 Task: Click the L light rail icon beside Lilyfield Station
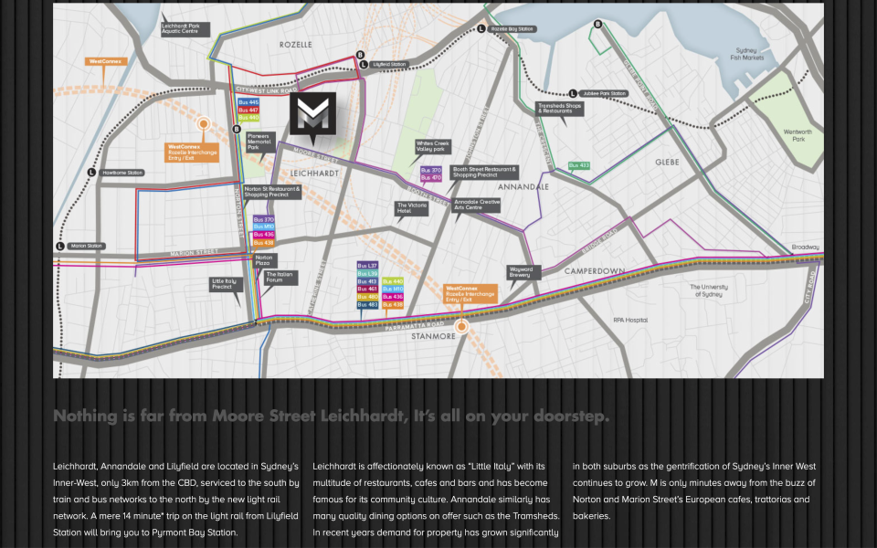364,65
